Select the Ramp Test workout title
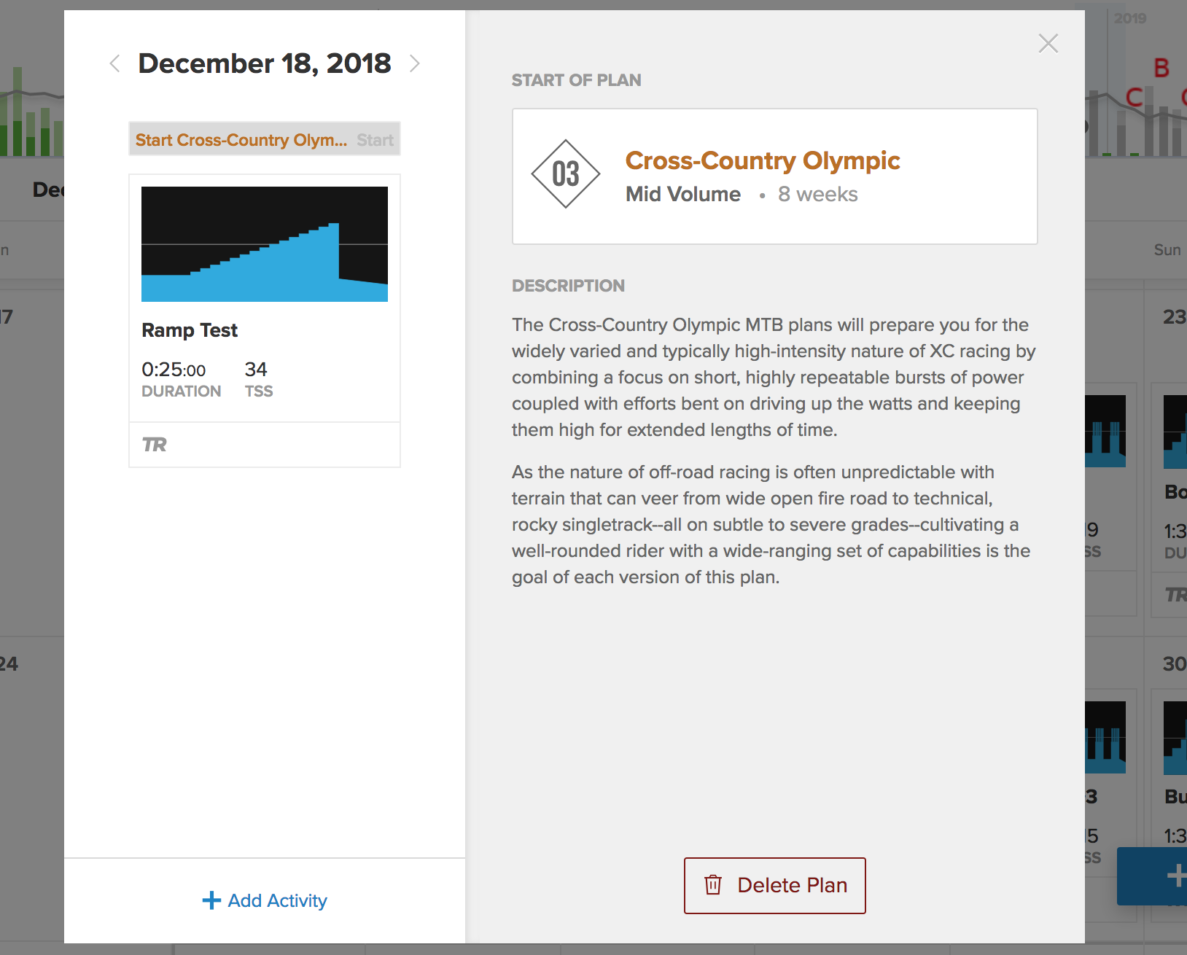The height and width of the screenshot is (955, 1187). point(190,330)
